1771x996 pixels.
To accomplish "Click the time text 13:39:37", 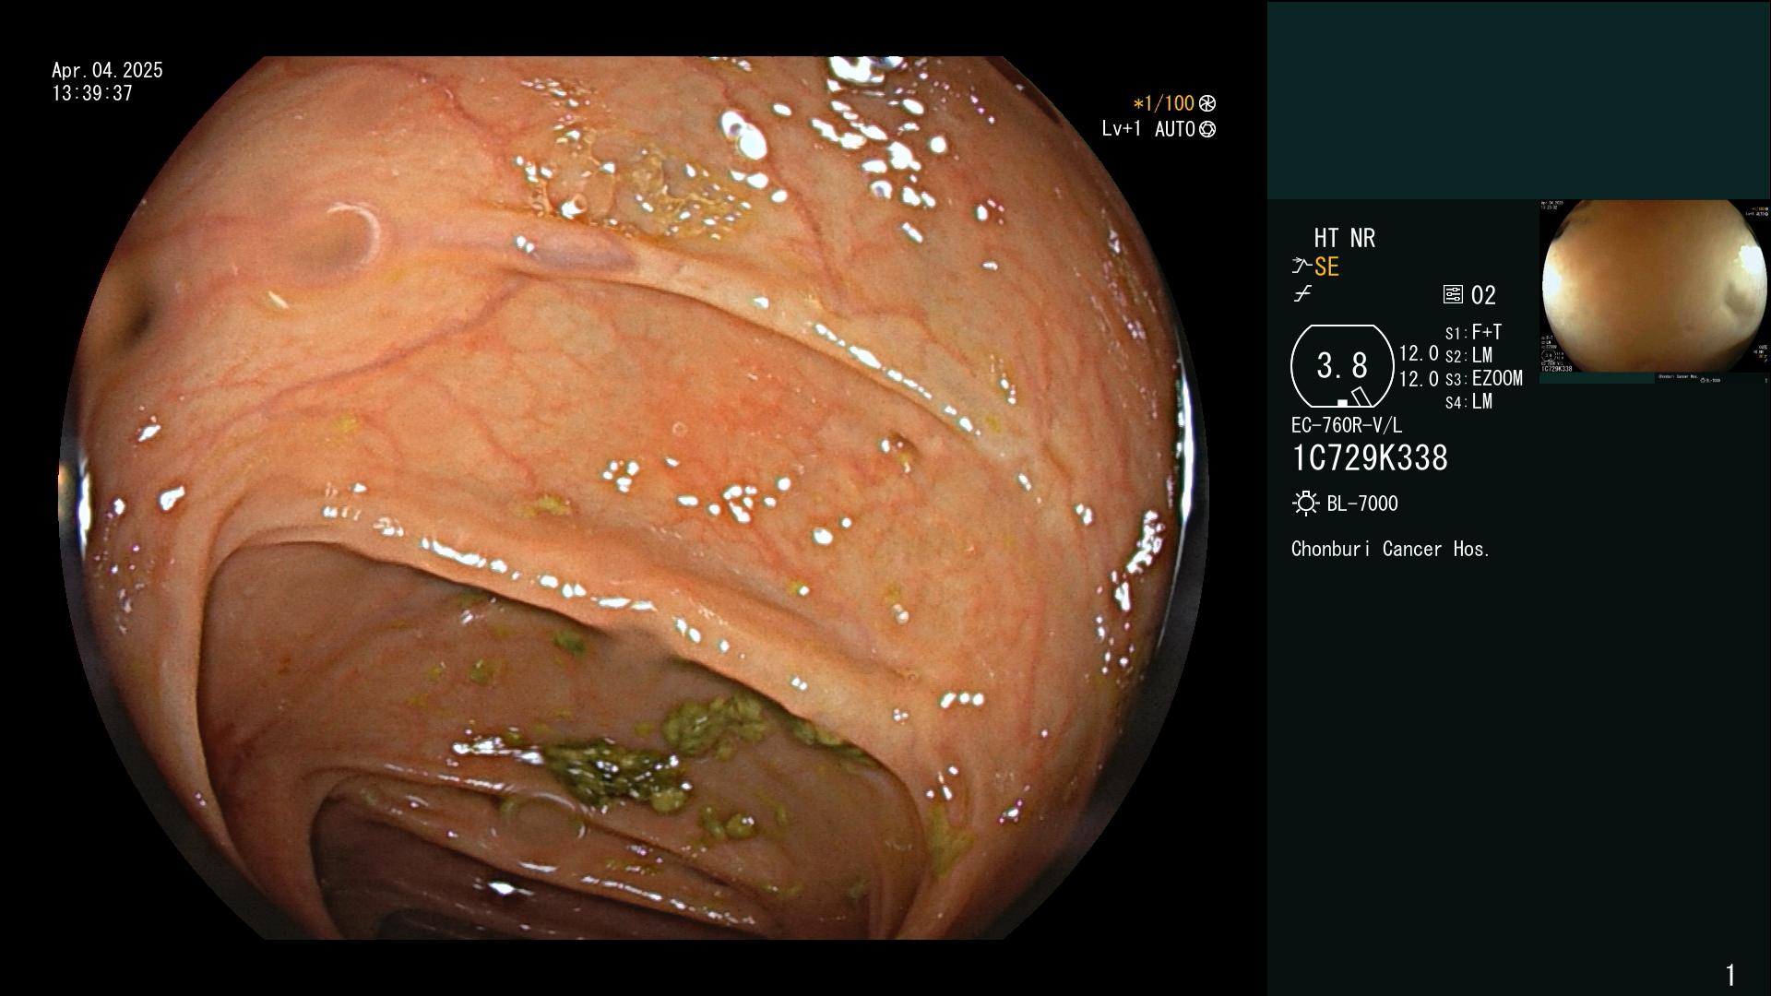I will [x=92, y=94].
